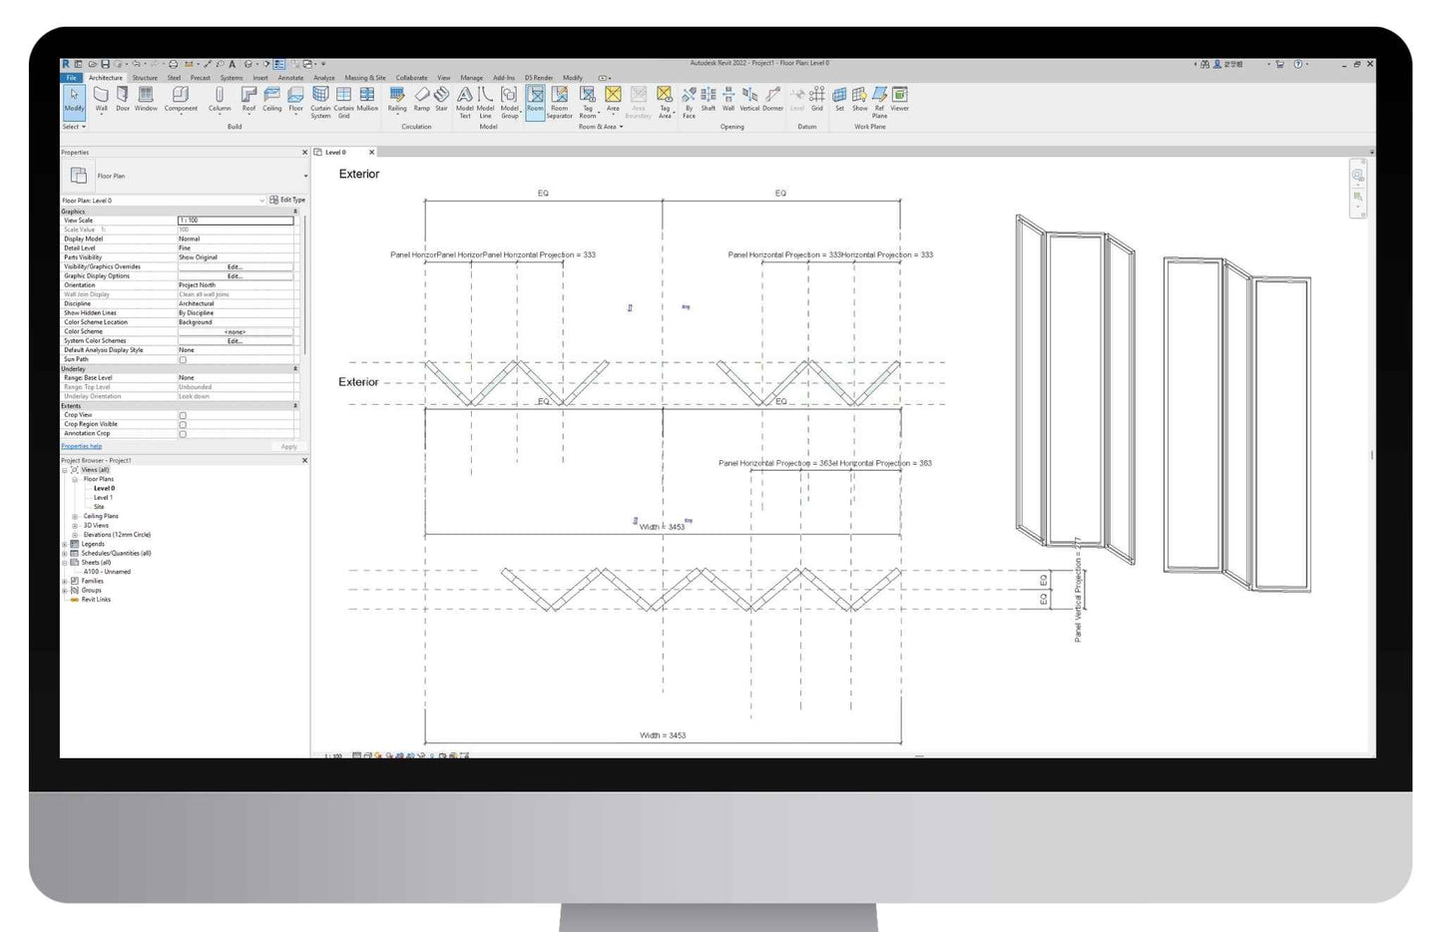Open Level 1 in Floor Plans

click(x=103, y=498)
